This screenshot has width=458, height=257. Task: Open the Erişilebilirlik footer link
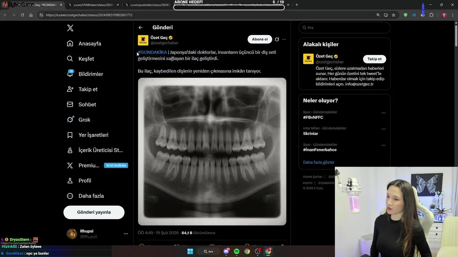point(326,183)
